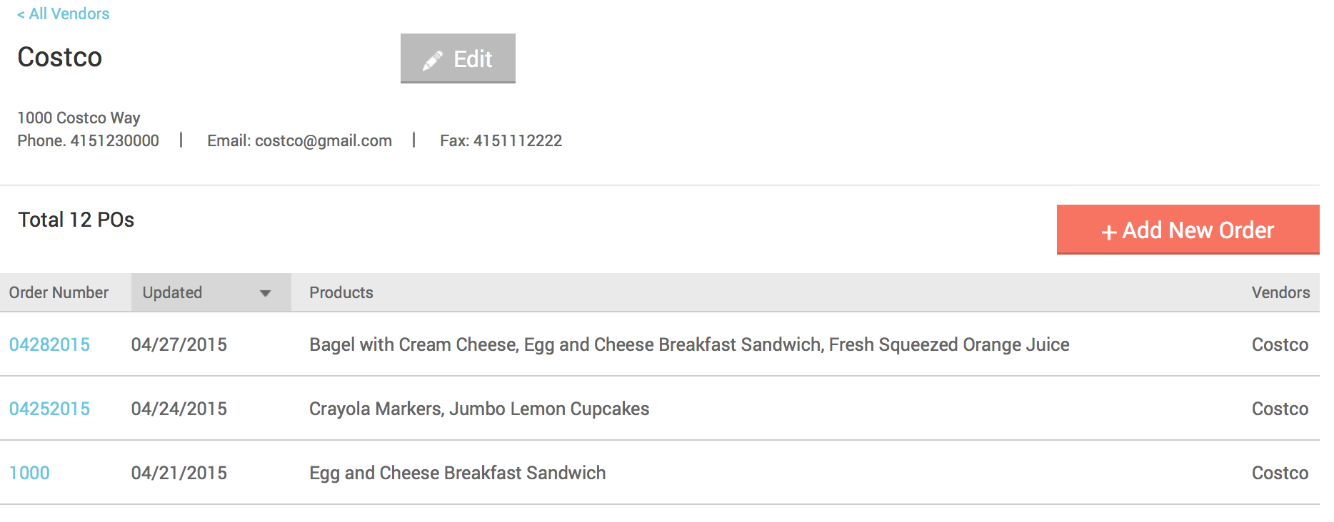Sort by the Order Number column header

[x=59, y=292]
